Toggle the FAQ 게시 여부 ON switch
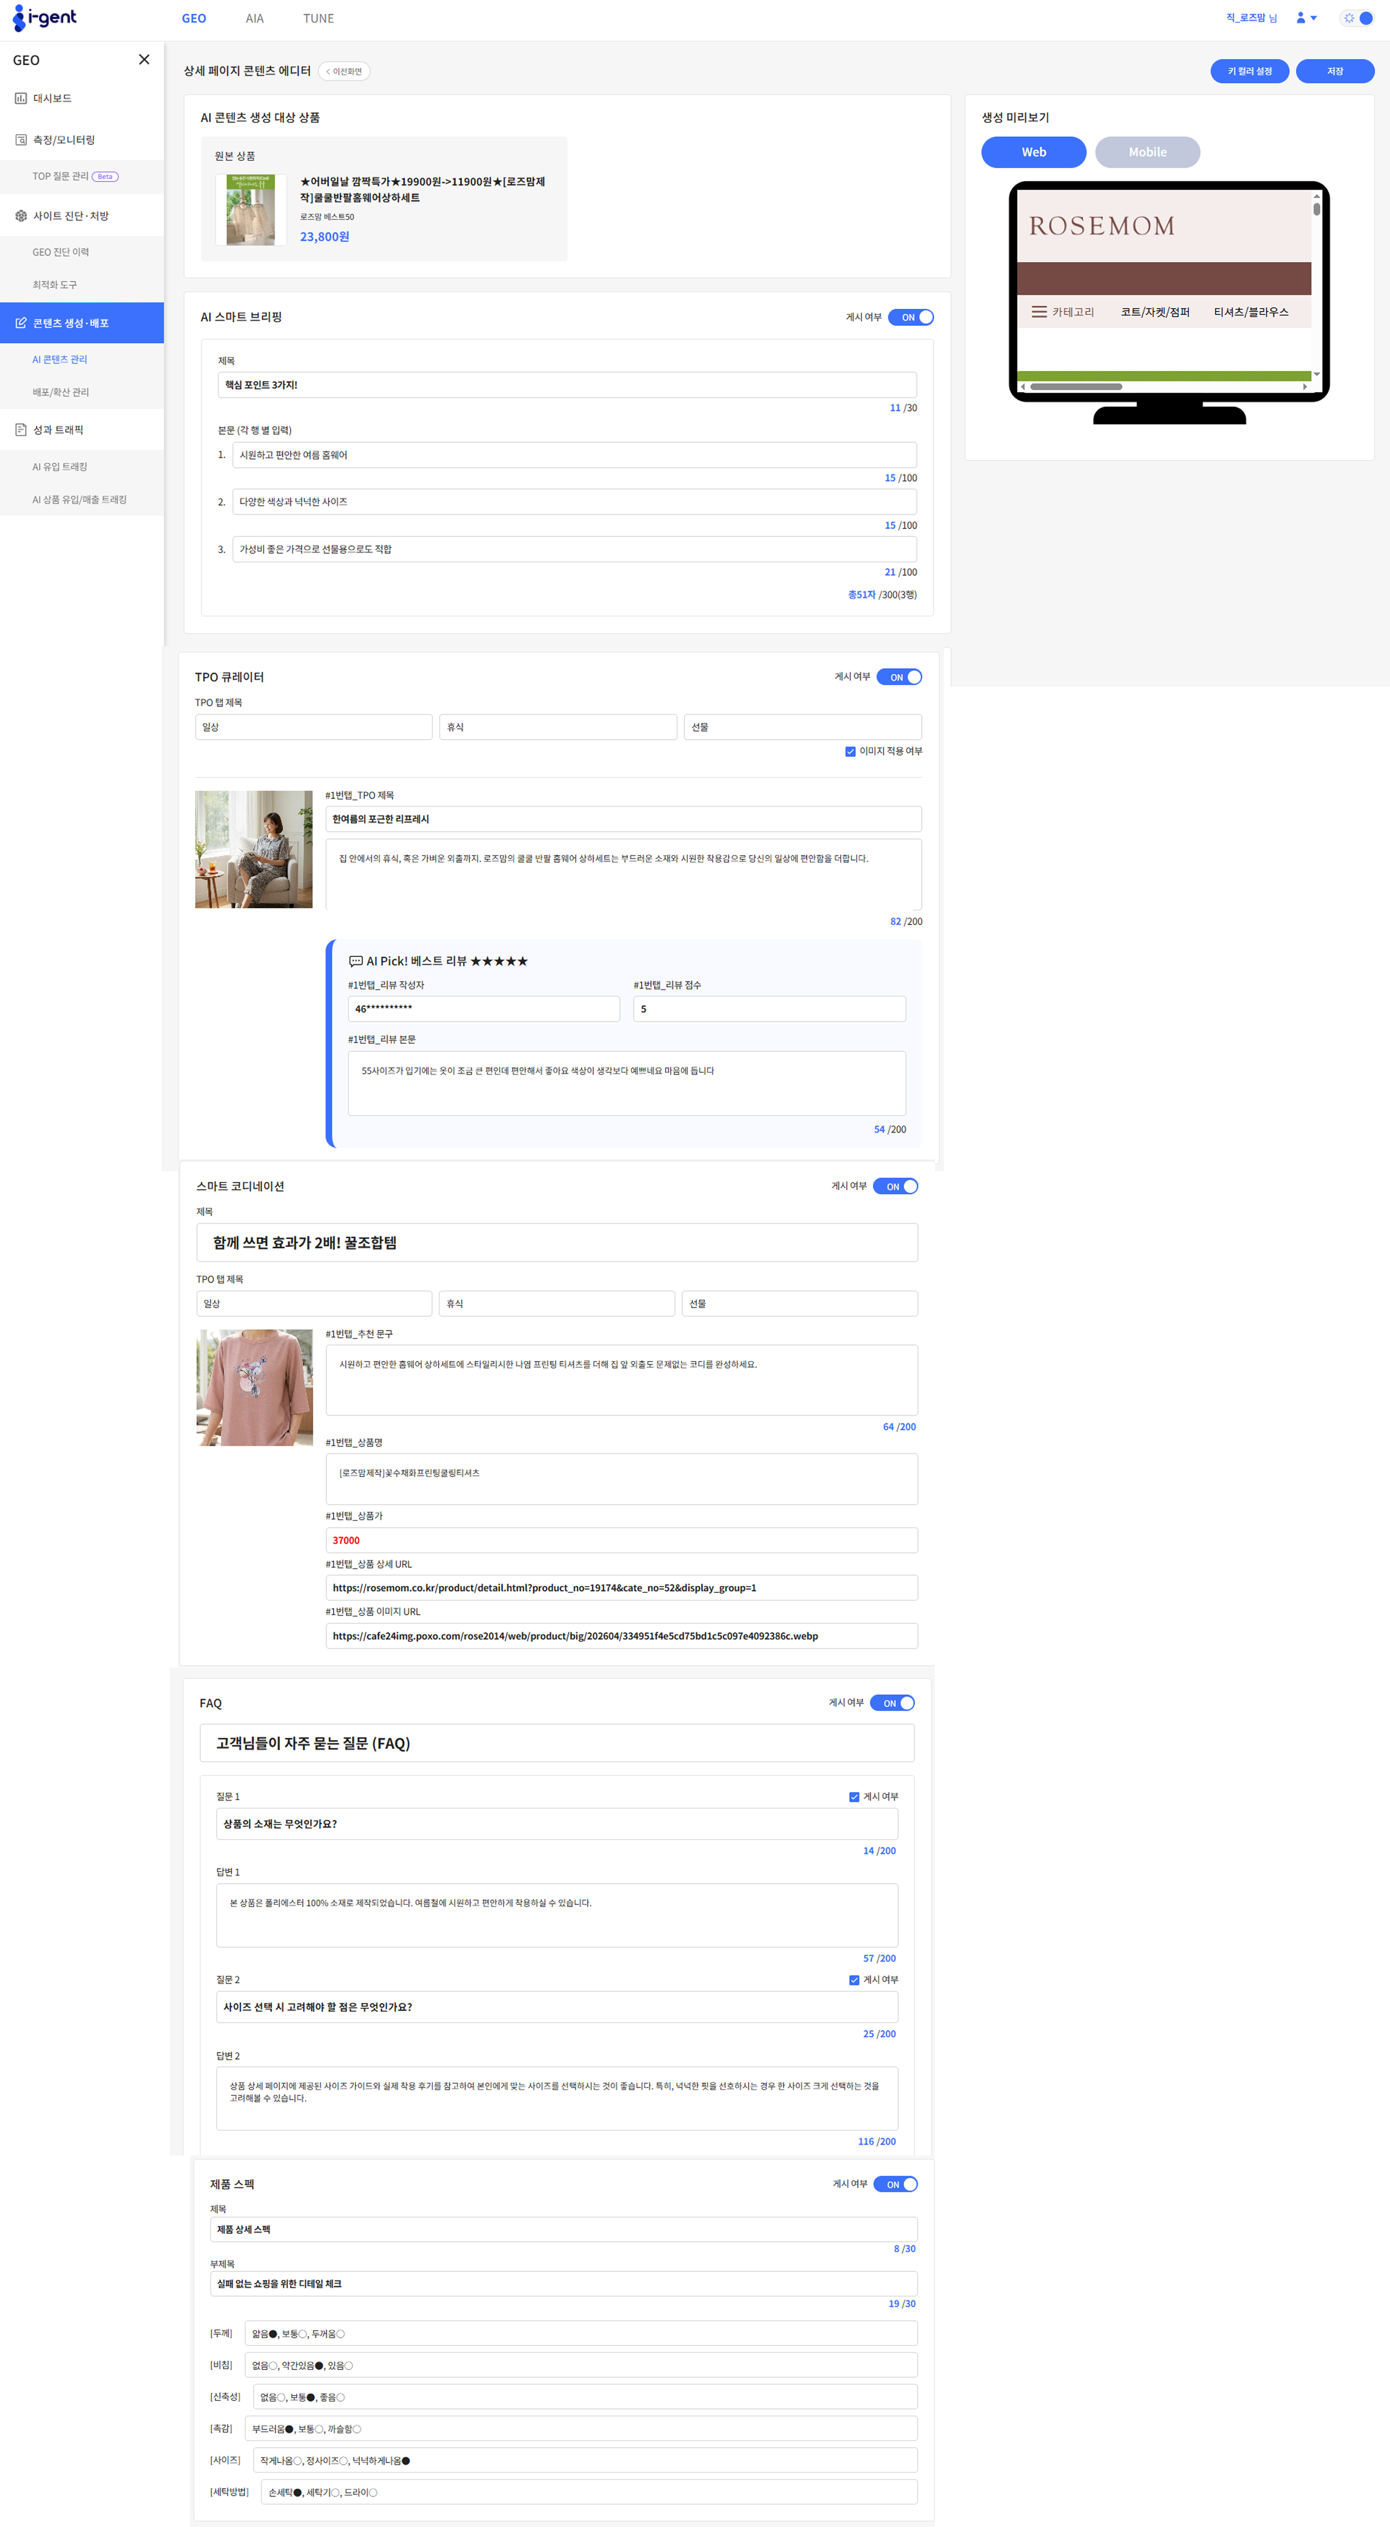The height and width of the screenshot is (2527, 1390). pos(892,1703)
